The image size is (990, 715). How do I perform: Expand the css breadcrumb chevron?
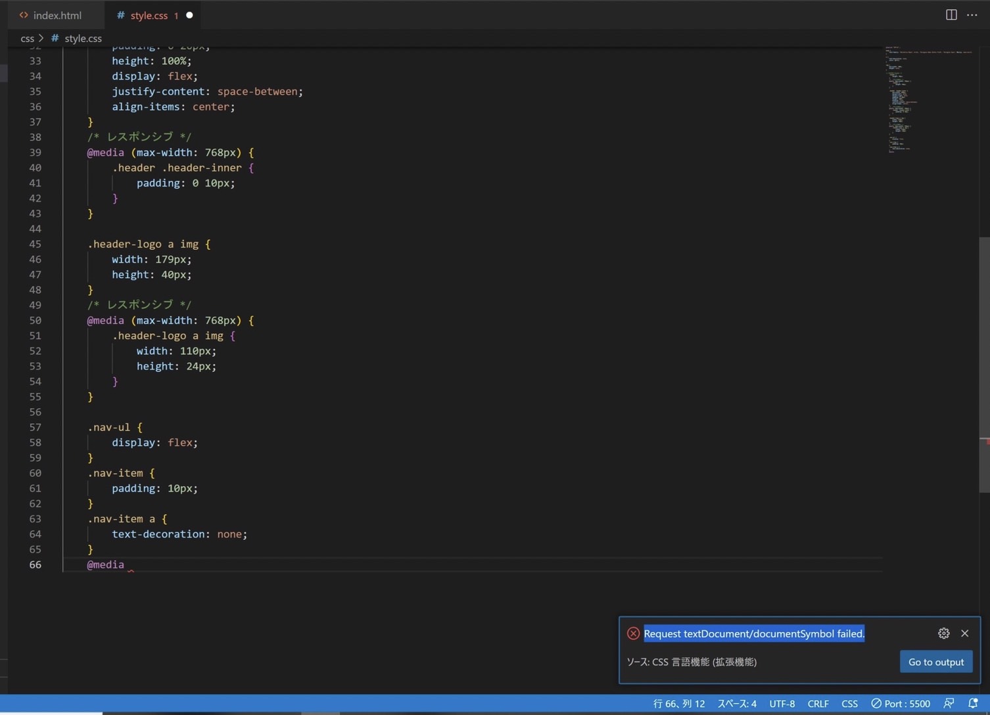[40, 38]
